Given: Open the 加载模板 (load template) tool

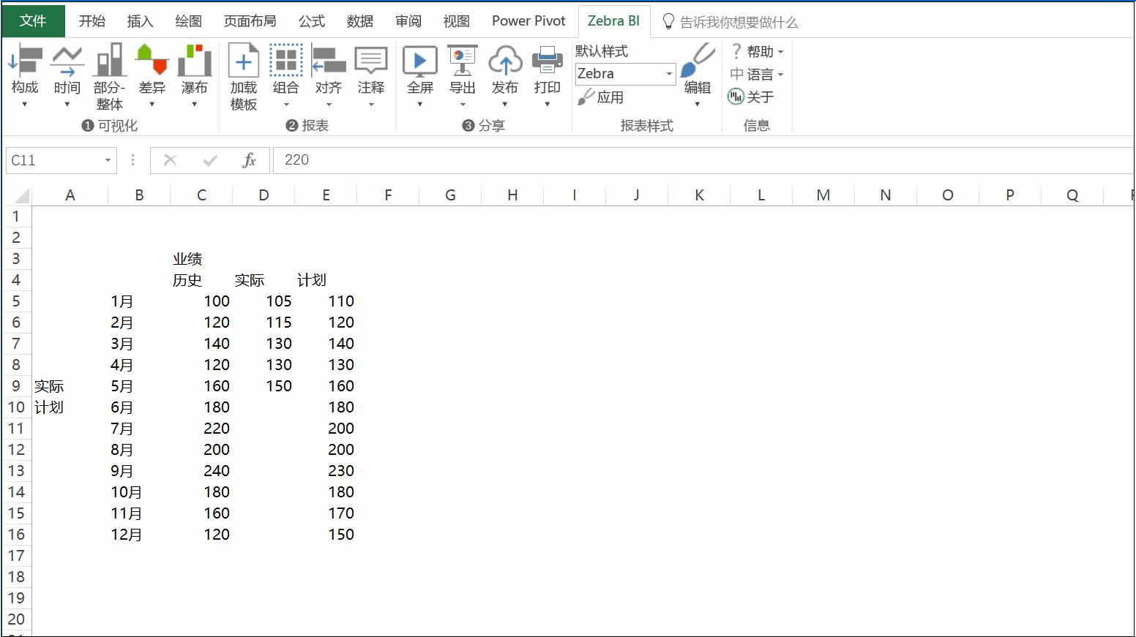Looking at the screenshot, I should (x=243, y=73).
